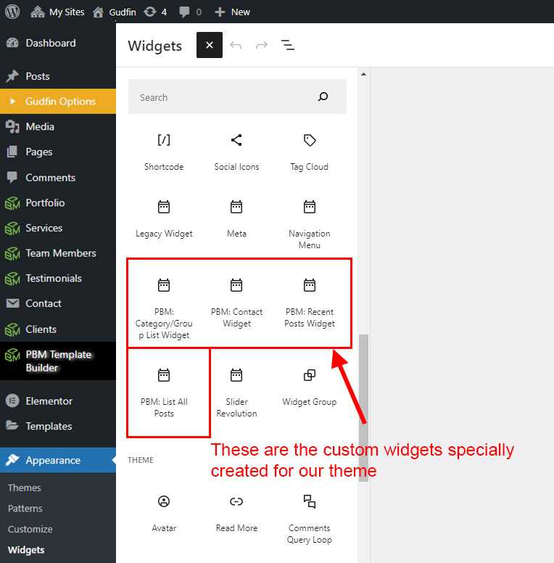Close the block inserter panel
The image size is (554, 563).
click(209, 46)
